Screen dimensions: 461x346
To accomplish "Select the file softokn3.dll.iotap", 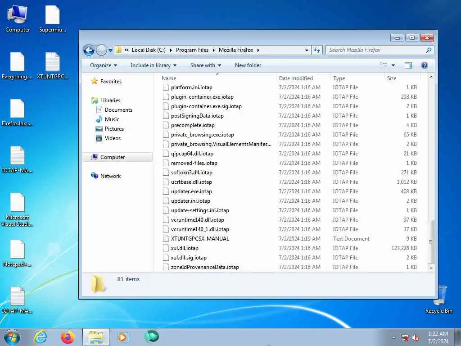I will point(192,173).
